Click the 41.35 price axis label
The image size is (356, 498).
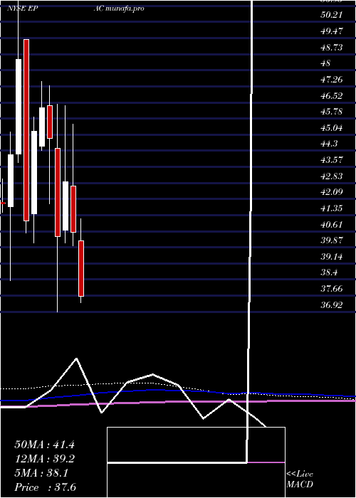point(332,208)
